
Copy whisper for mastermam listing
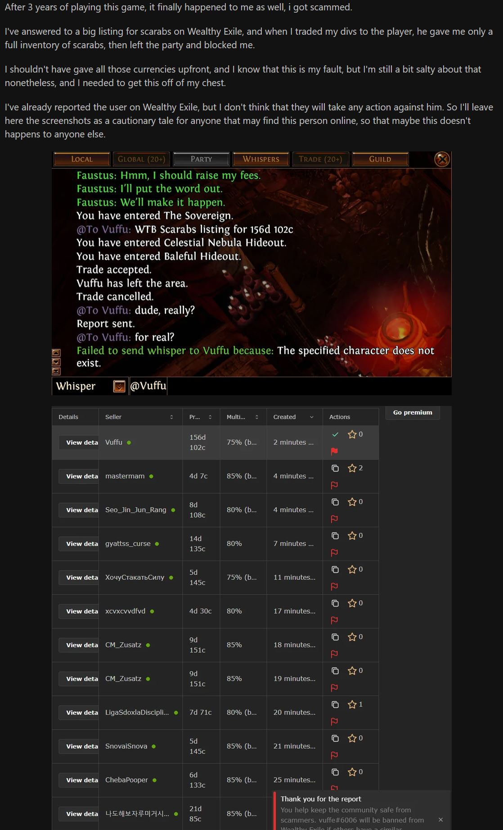[335, 468]
